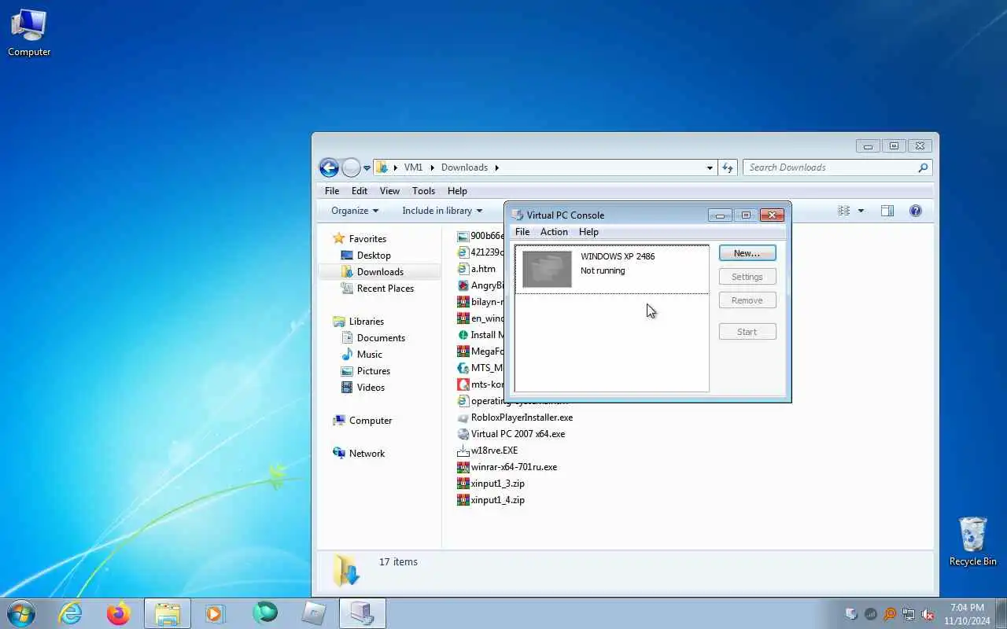1007x629 pixels.
Task: Open the Windows Start menu
Action: [x=21, y=612]
